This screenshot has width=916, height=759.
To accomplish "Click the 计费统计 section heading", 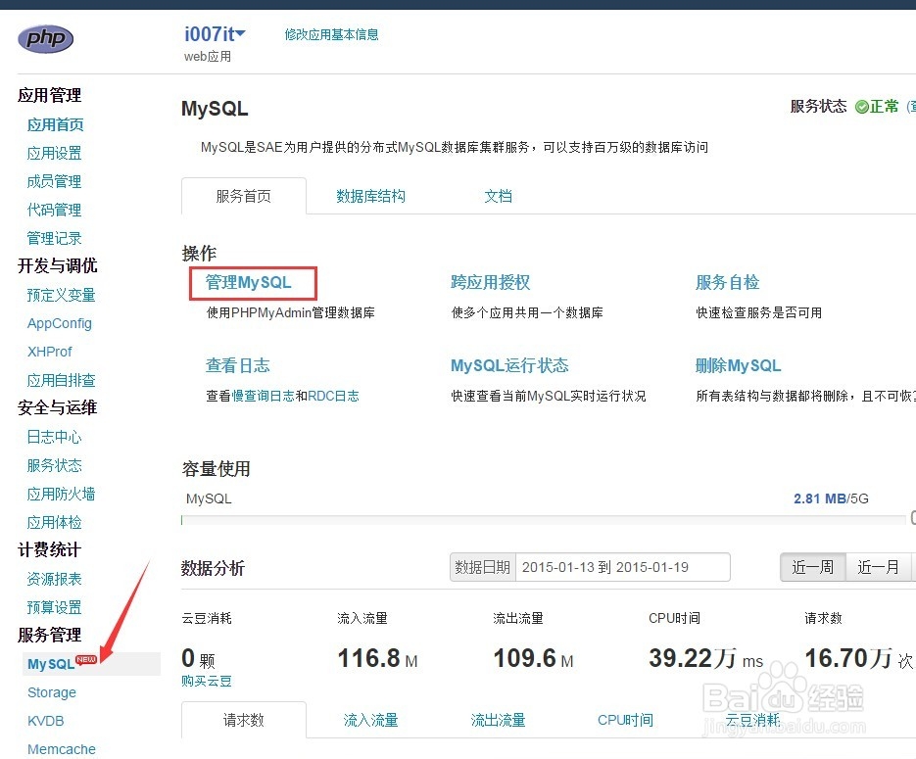I will coord(49,549).
